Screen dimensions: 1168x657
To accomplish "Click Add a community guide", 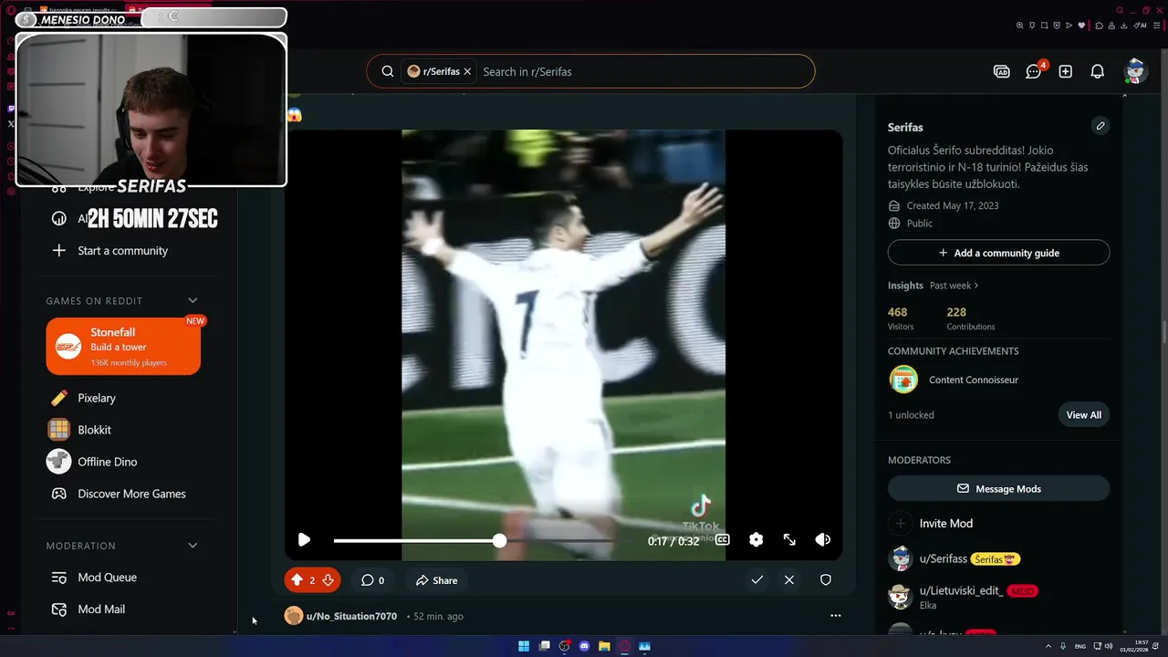I will (998, 253).
